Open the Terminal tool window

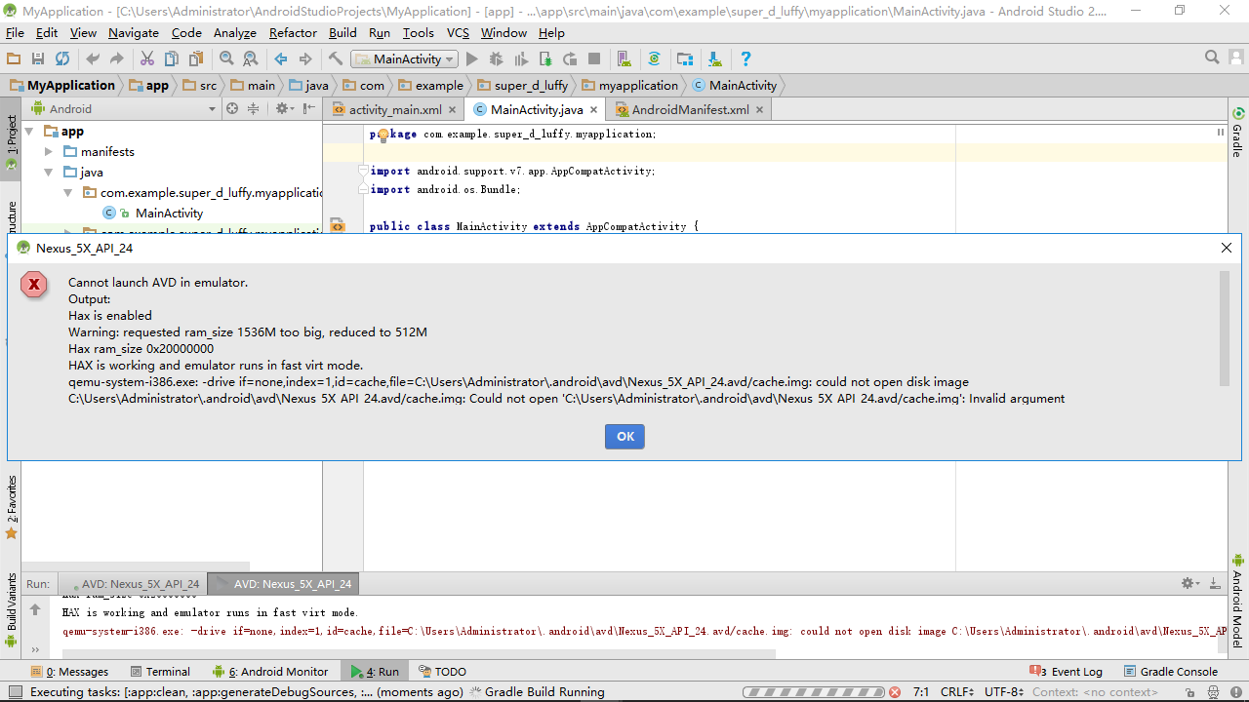160,672
